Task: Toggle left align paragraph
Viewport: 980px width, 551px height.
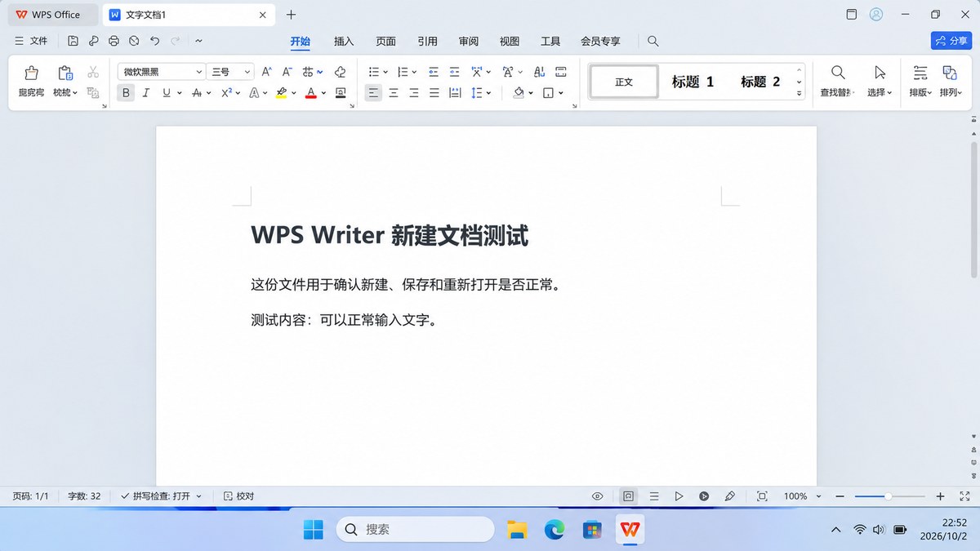Action: 373,93
